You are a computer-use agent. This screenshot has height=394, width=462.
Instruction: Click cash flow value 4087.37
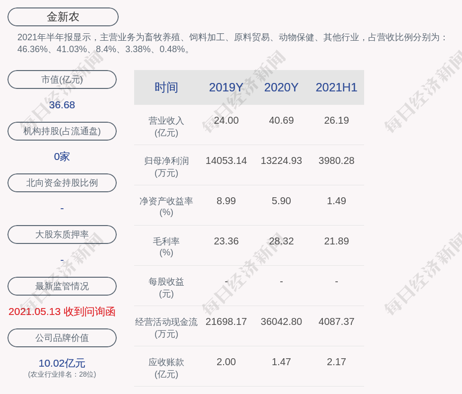pyautogui.click(x=336, y=321)
